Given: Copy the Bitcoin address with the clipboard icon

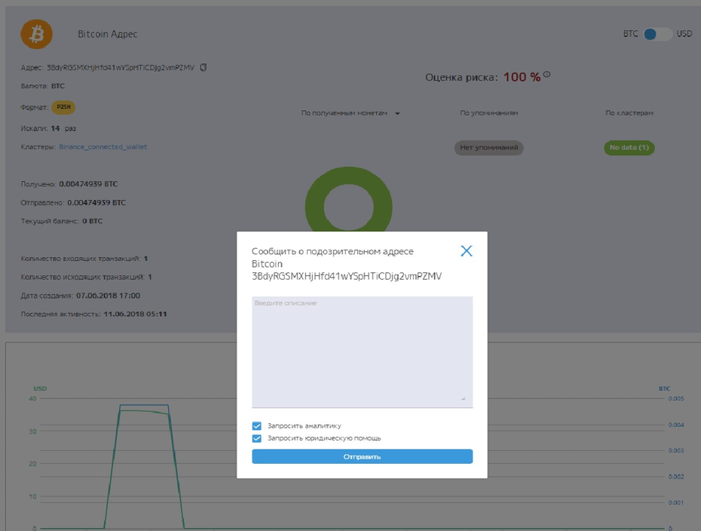Looking at the screenshot, I should pyautogui.click(x=204, y=68).
